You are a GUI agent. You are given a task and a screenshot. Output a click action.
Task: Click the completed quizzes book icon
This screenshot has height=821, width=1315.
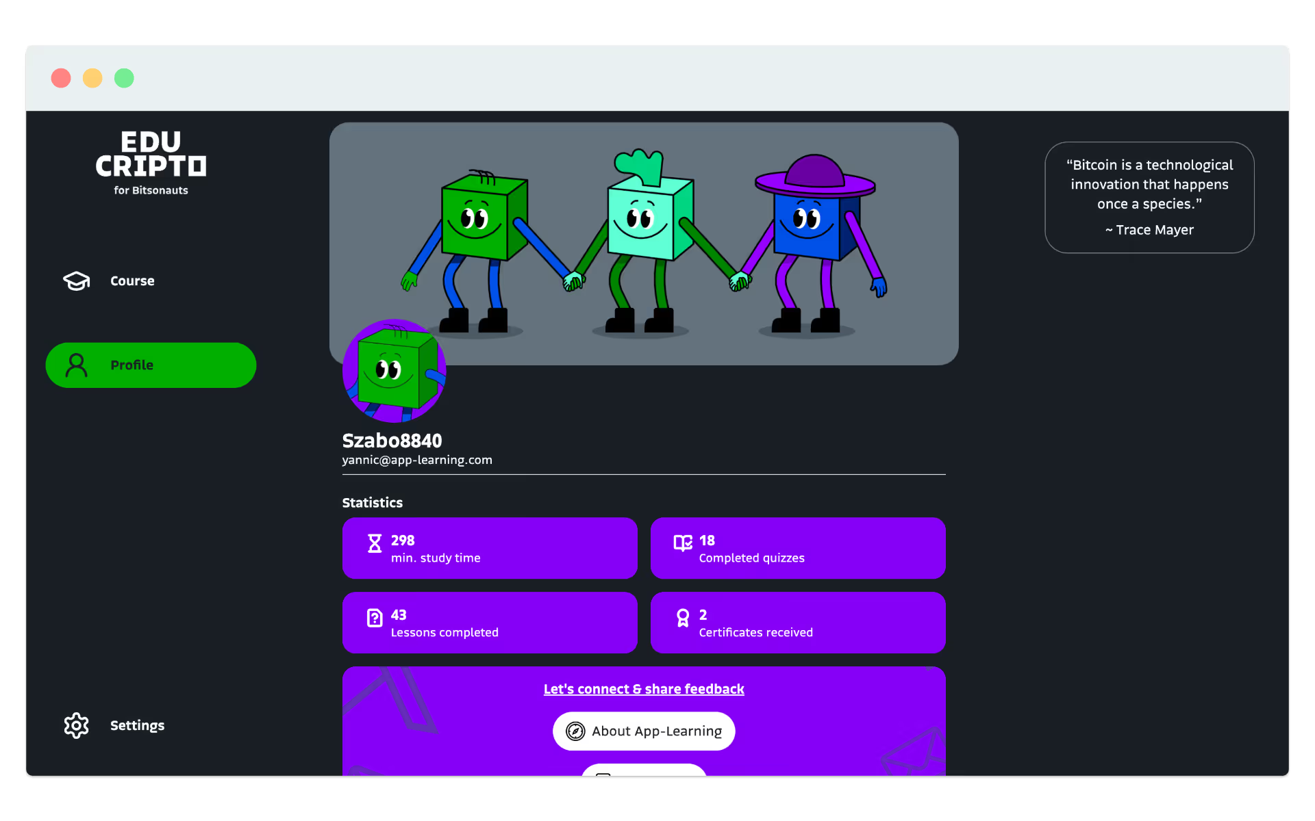(x=682, y=543)
